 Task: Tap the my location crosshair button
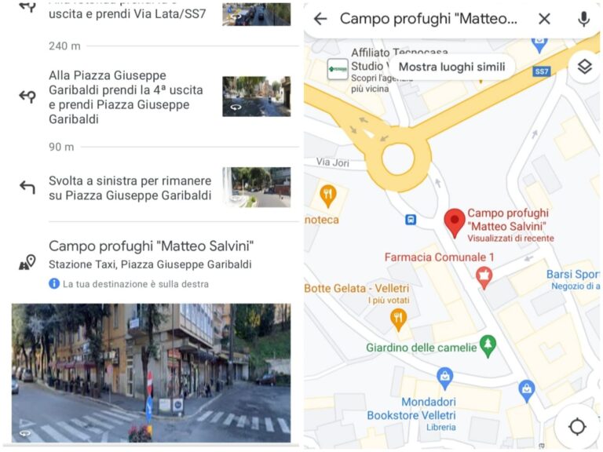577,426
